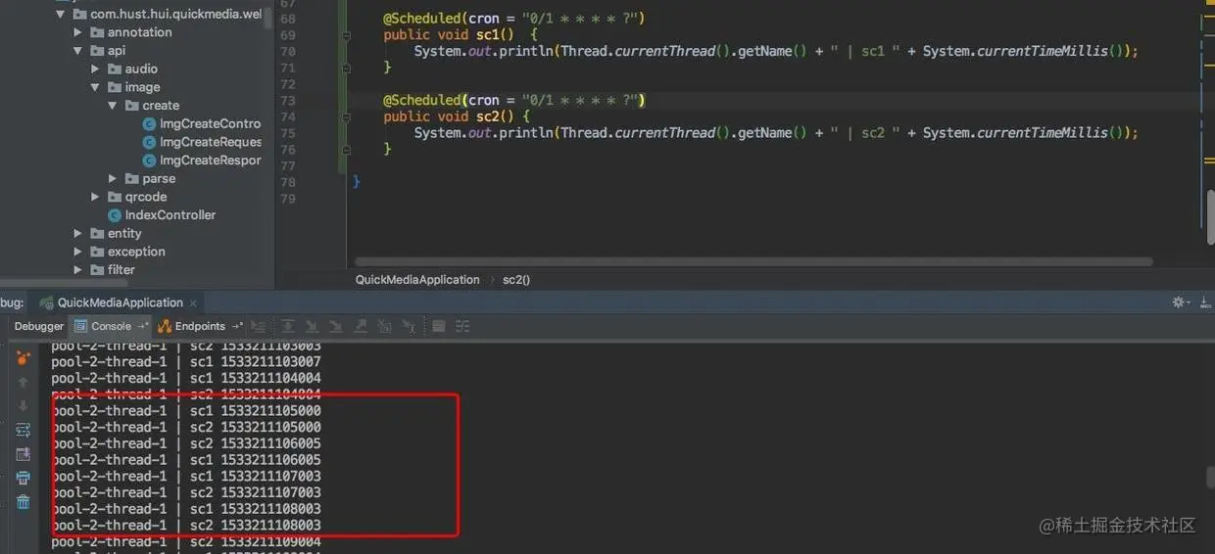Click the ImgCreateContro class icon
Image resolution: width=1215 pixels, height=554 pixels.
point(149,124)
